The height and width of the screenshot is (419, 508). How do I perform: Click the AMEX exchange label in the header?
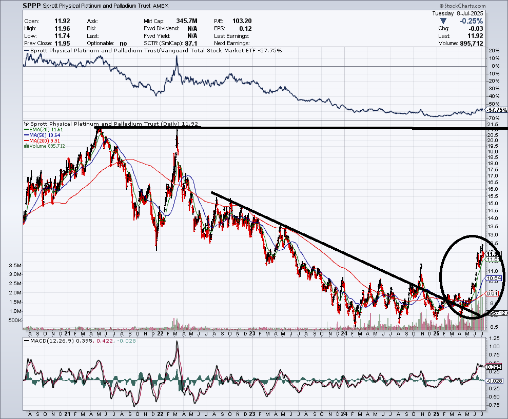click(161, 6)
